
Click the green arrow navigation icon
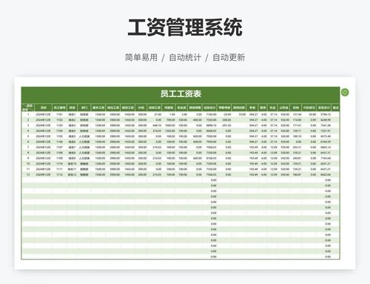345,92
